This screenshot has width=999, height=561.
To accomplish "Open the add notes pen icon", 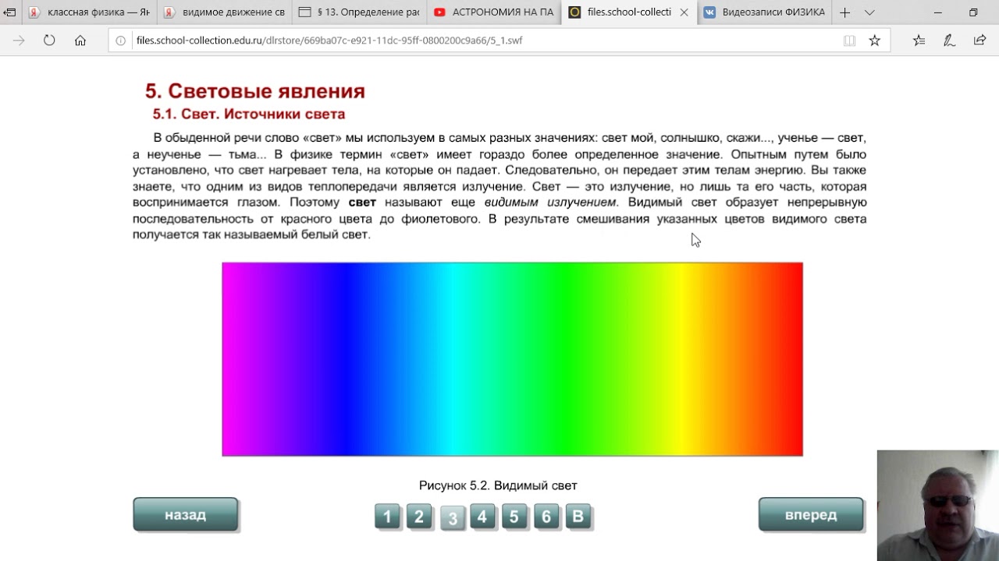I will tap(949, 41).
